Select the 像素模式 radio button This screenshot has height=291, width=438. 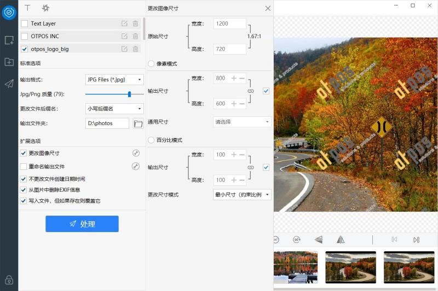click(151, 64)
